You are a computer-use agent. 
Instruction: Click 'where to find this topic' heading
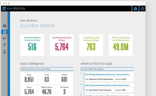tap(97, 63)
